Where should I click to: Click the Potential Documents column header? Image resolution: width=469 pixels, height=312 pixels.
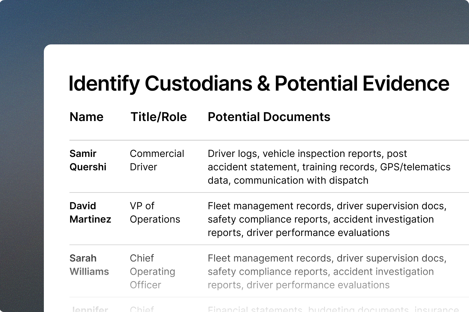click(x=269, y=117)
